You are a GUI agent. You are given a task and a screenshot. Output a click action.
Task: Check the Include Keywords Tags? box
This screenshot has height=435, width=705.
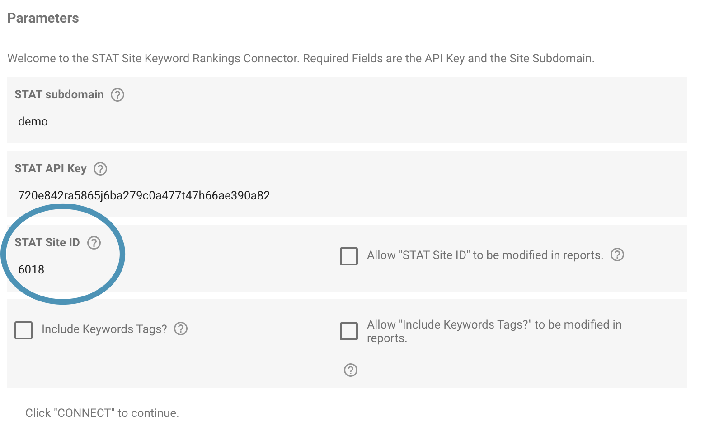(x=23, y=330)
